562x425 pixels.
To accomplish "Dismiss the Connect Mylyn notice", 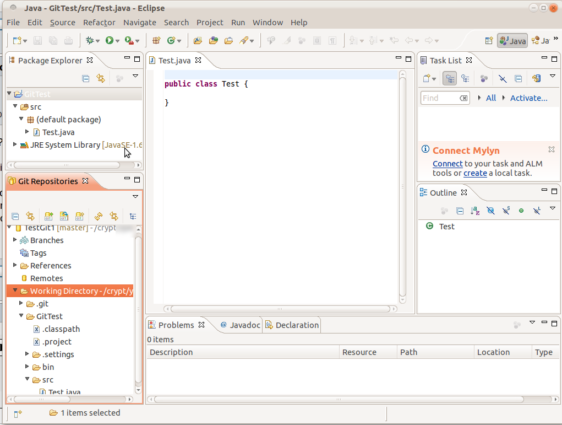I will [x=552, y=149].
